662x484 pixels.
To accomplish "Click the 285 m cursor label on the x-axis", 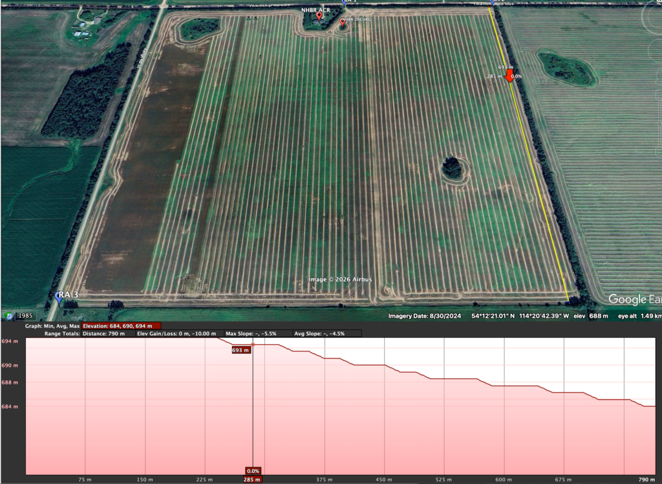I will [x=252, y=479].
